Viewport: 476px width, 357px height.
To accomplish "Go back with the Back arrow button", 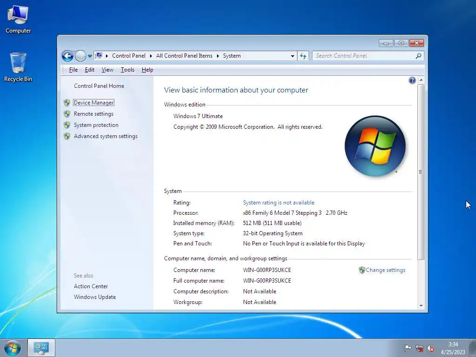I will tap(67, 56).
